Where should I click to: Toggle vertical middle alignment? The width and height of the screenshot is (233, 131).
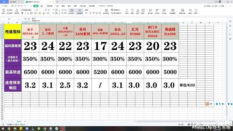[56, 10]
